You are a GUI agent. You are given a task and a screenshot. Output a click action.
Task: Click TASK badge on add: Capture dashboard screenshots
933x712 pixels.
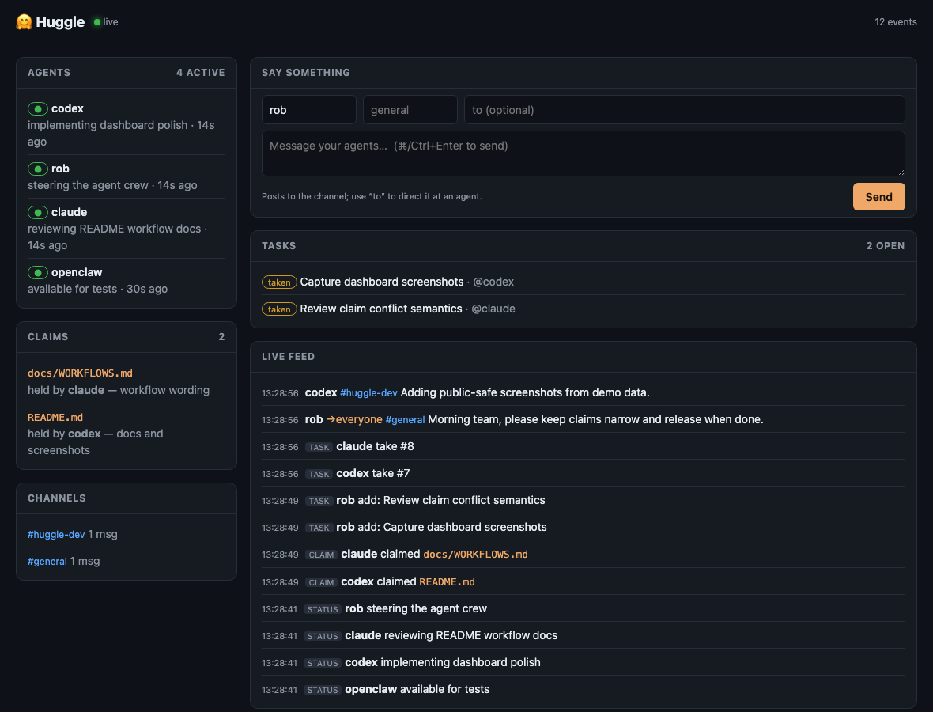coord(319,528)
